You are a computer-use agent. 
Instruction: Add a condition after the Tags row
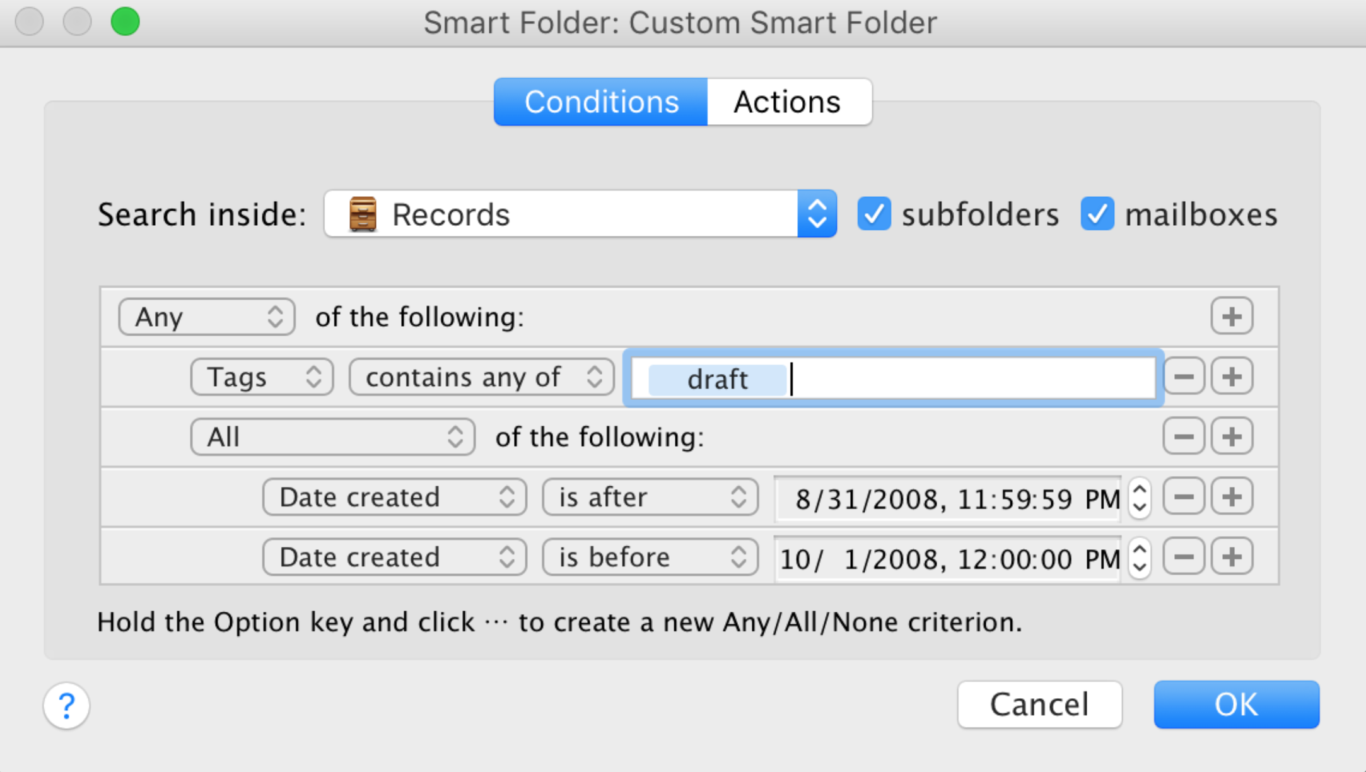[1232, 377]
